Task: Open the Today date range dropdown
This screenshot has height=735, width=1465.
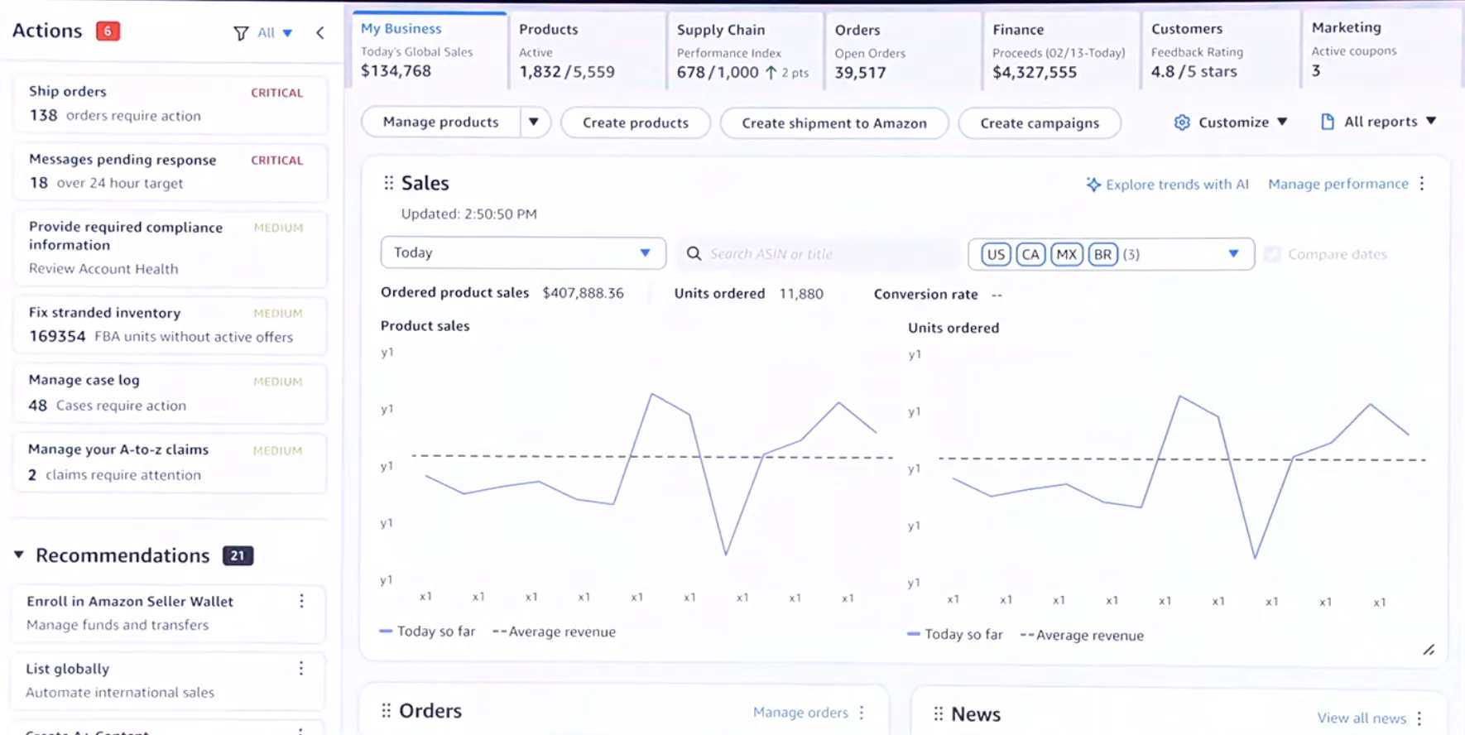Action: coord(523,252)
